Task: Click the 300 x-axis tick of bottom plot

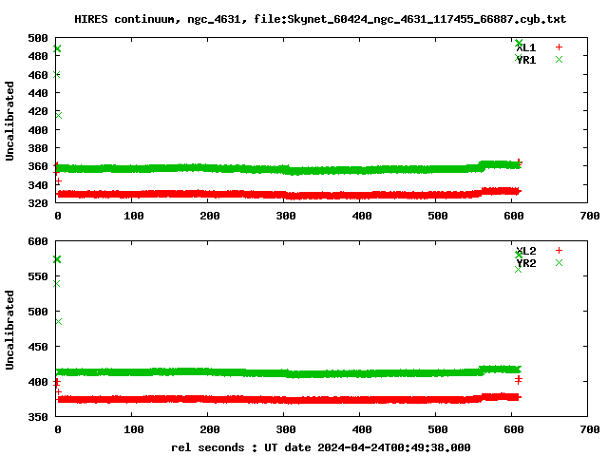Action: (x=286, y=429)
